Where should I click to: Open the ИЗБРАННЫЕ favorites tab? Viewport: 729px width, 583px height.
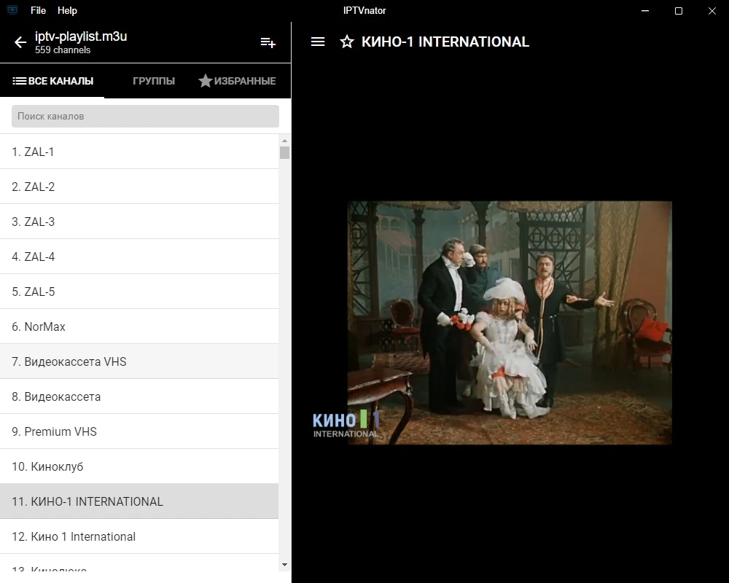click(x=237, y=81)
